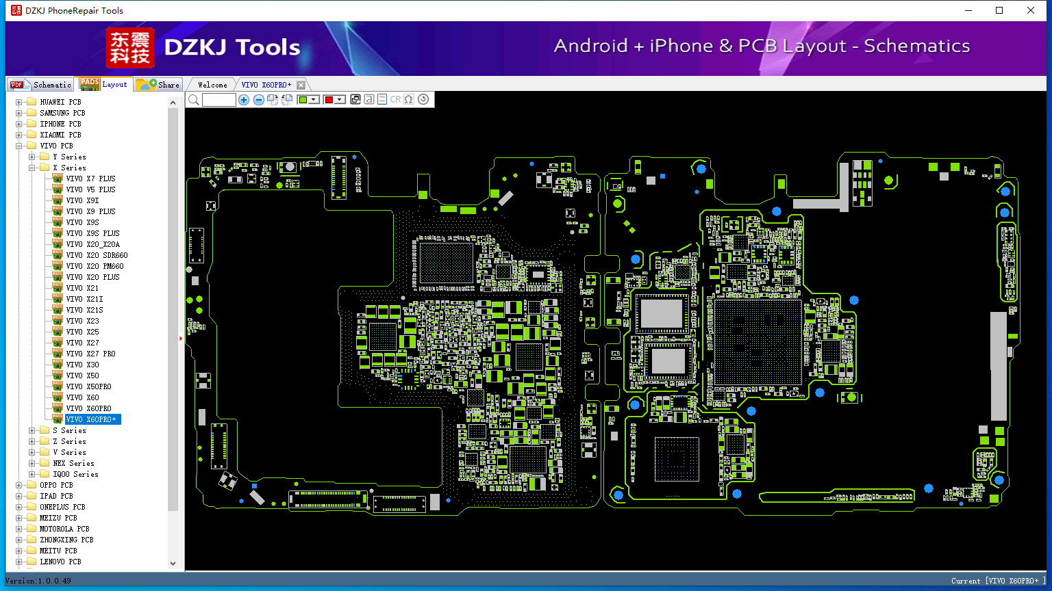Open the VIVO V5 PLUS layout

click(91, 189)
